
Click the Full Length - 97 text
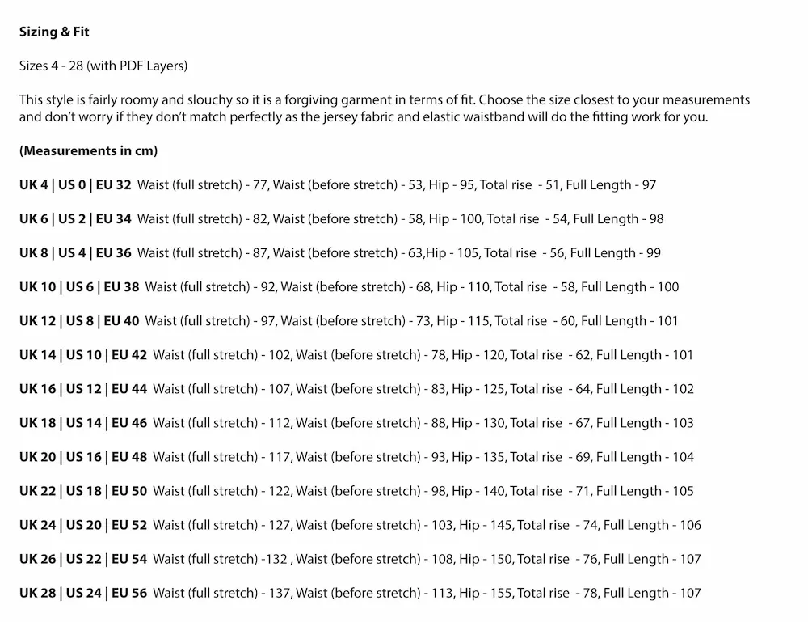pos(611,185)
